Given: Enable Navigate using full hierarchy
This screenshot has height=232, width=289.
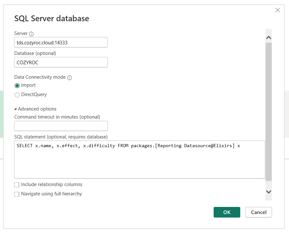Looking at the screenshot, I should tap(16, 194).
